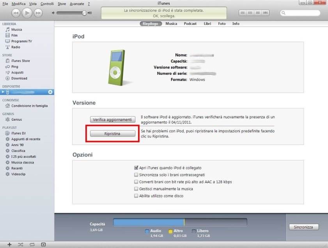Click the volume slider knob
Image resolution: width=328 pixels, height=248 pixels.
click(x=84, y=13)
